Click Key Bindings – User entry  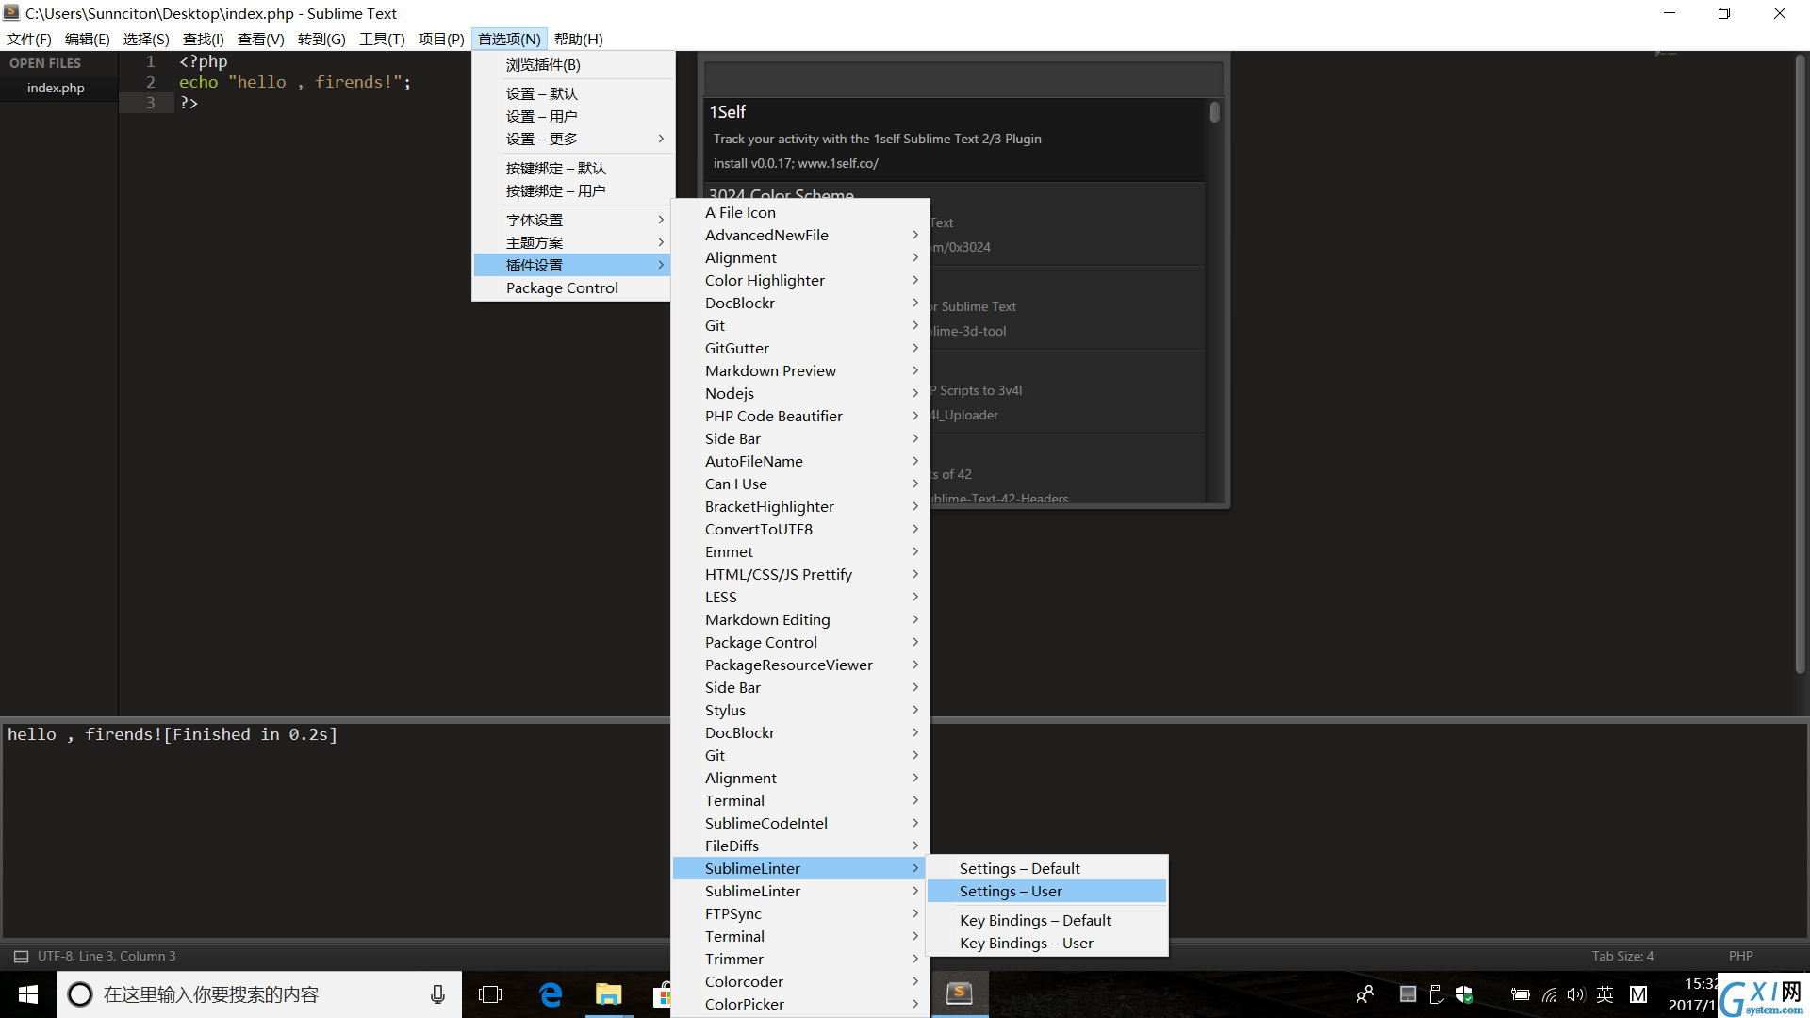pos(1046,943)
